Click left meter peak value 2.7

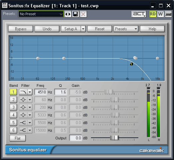pyautogui.click(x=148, y=85)
